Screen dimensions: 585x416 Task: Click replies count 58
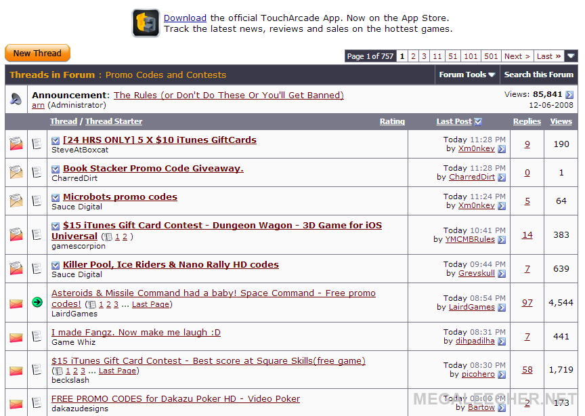pos(527,370)
